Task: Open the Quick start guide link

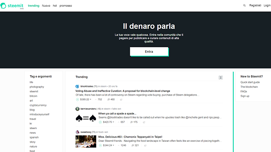Action: coord(250,82)
